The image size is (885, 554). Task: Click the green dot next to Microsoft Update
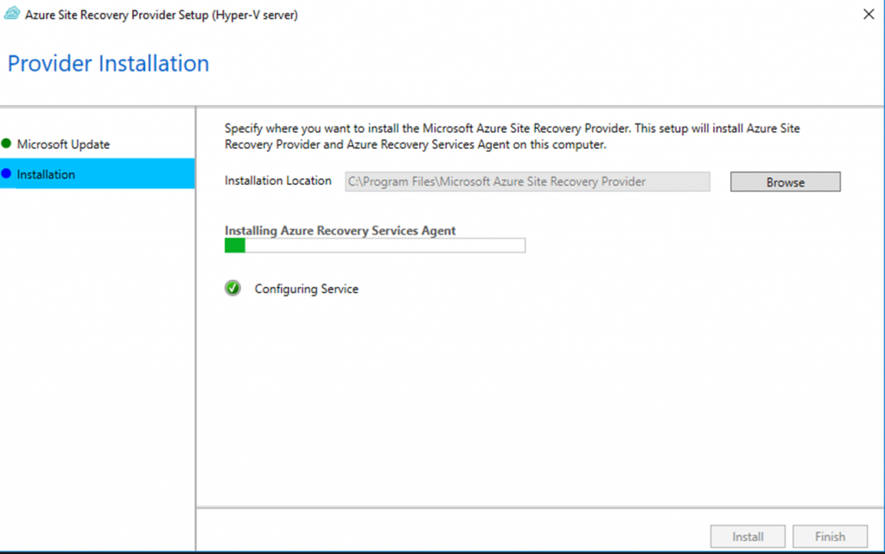pos(7,144)
